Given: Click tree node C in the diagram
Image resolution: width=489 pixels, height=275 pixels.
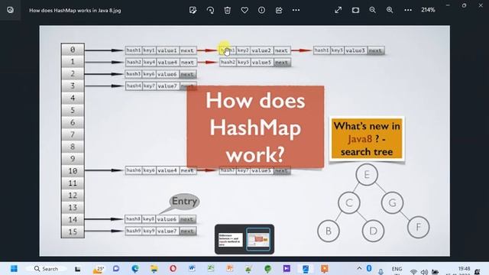Looking at the screenshot, I should [349, 202].
